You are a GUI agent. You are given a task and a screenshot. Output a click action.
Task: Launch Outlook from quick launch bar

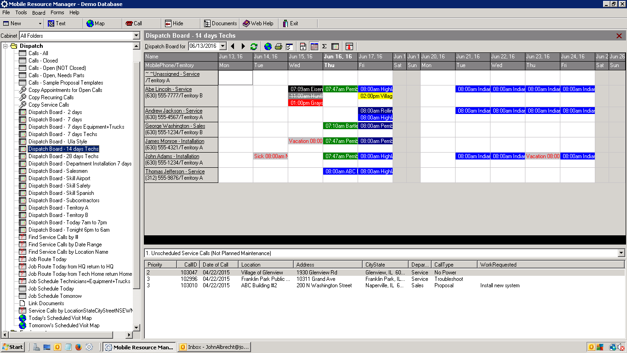pyautogui.click(x=57, y=347)
